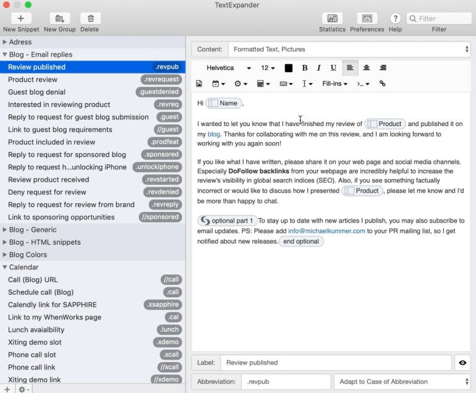
Task: Open the font size 12 dropdown
Action: click(x=268, y=68)
